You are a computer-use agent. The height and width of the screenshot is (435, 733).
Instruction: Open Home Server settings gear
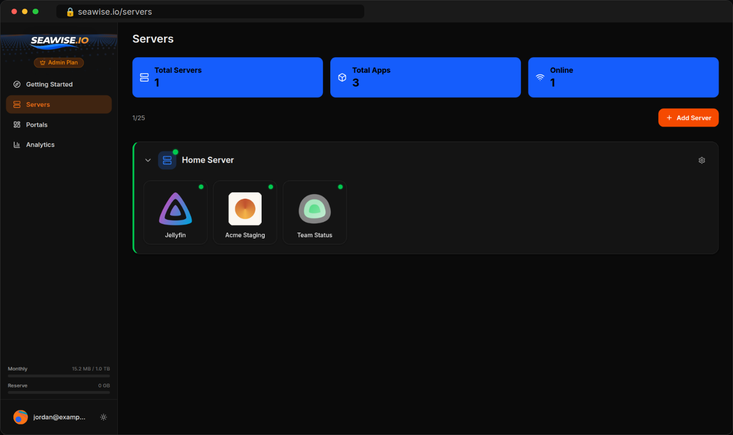(x=702, y=160)
